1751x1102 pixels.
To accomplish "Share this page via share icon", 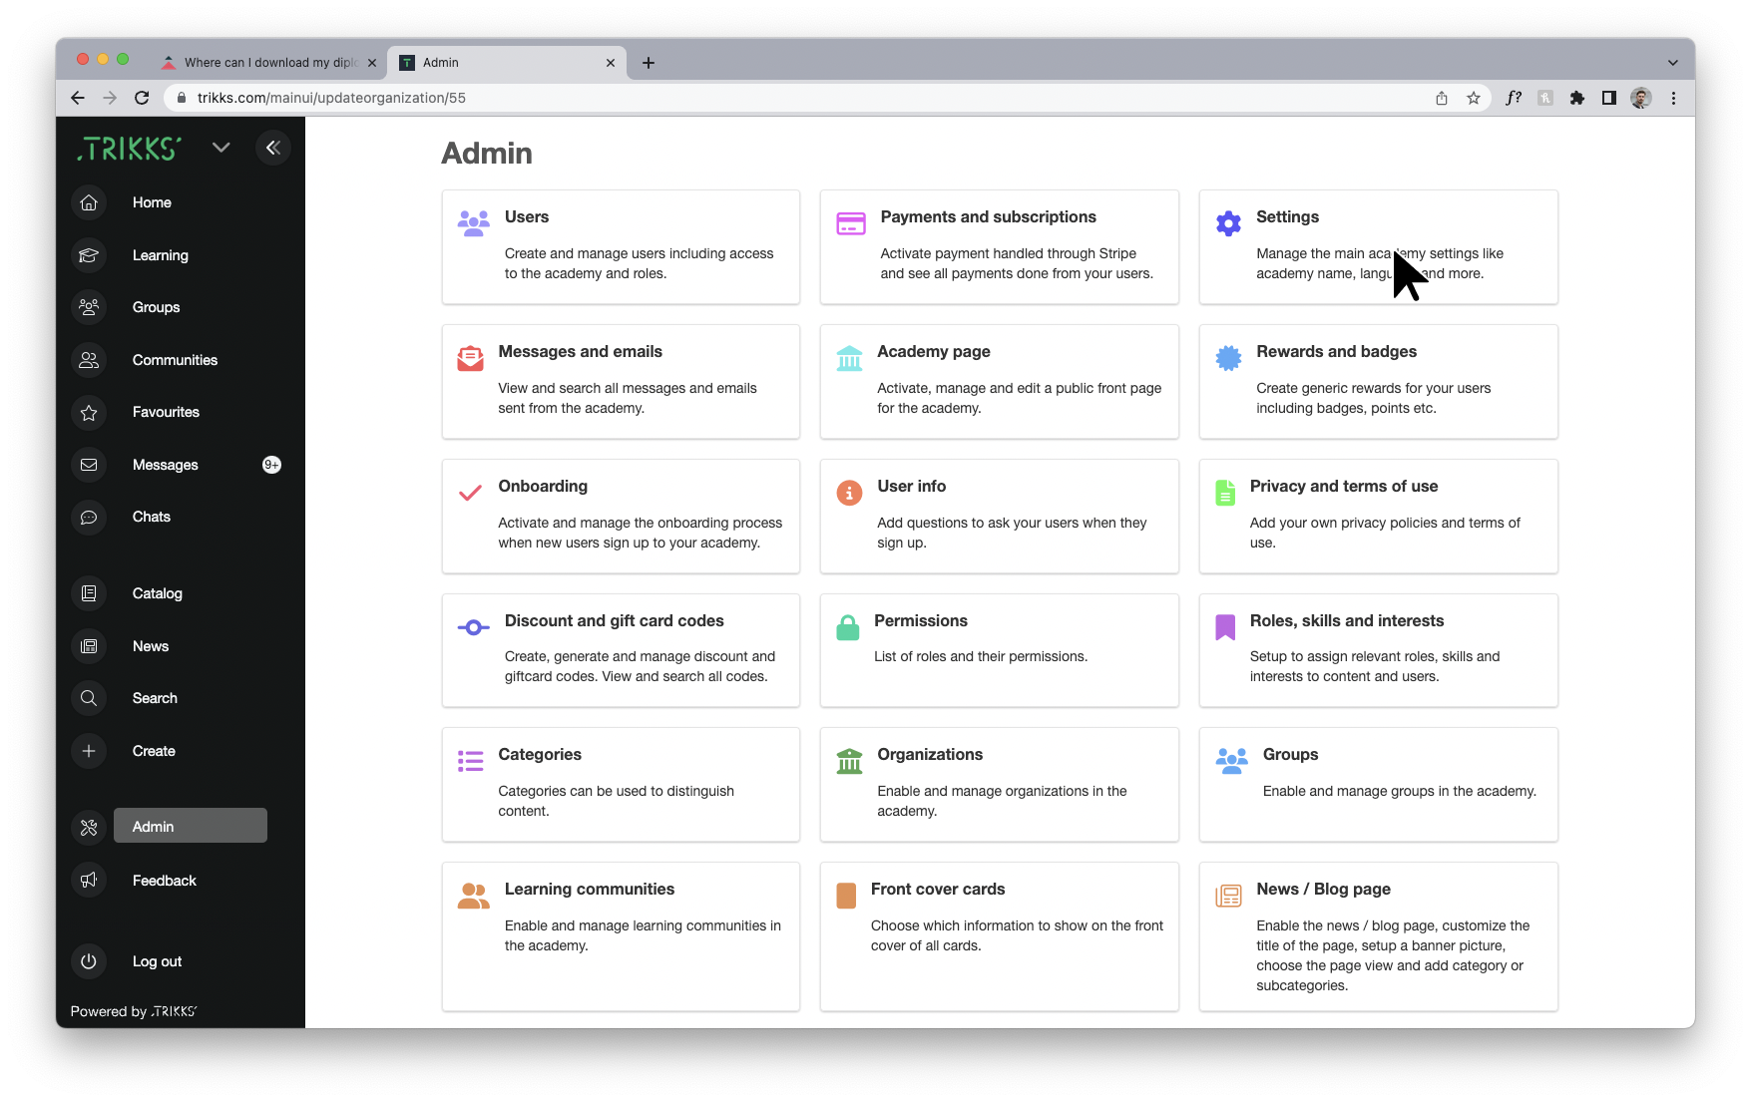I will (x=1442, y=98).
